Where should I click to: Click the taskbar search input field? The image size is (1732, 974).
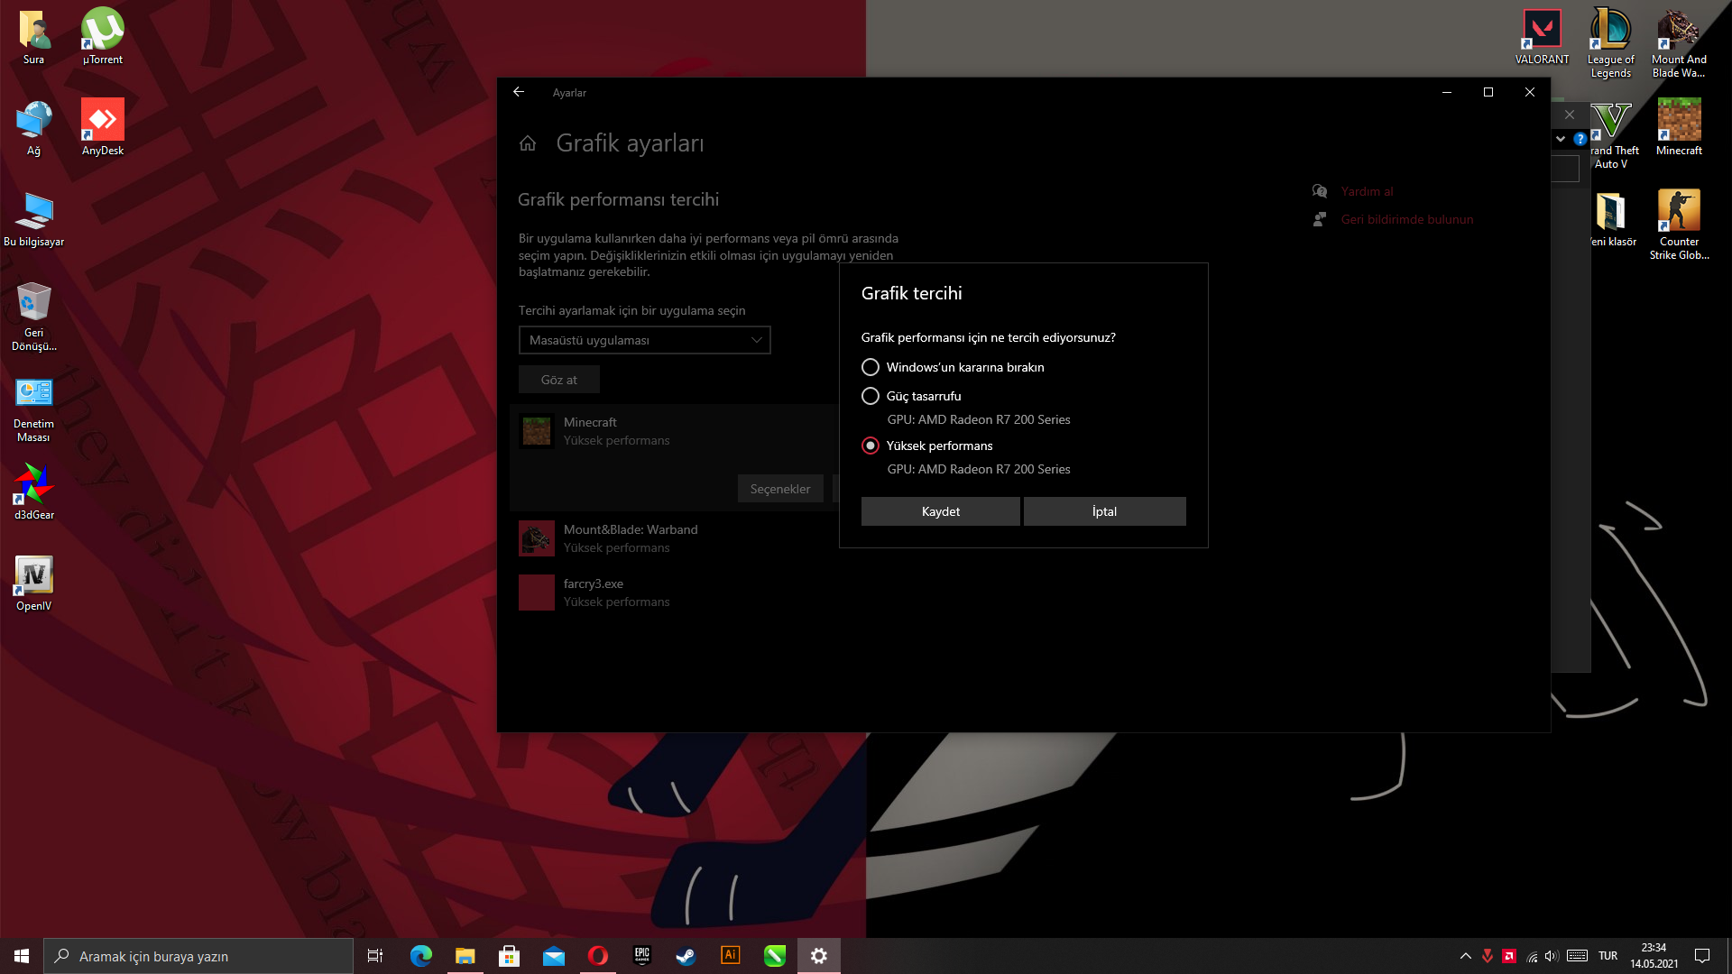pyautogui.click(x=198, y=956)
